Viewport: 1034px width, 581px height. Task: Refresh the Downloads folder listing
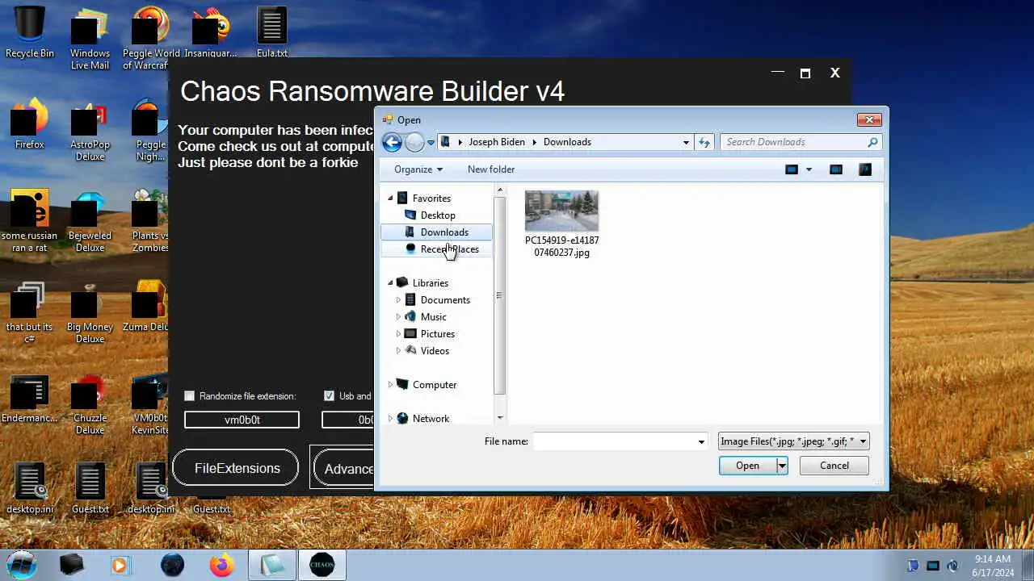[704, 142]
